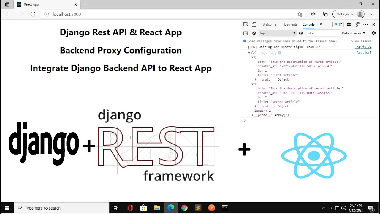Open Sublime Text from taskbar
Viewport: 380px width, 214px height.
pyautogui.click(x=198, y=208)
